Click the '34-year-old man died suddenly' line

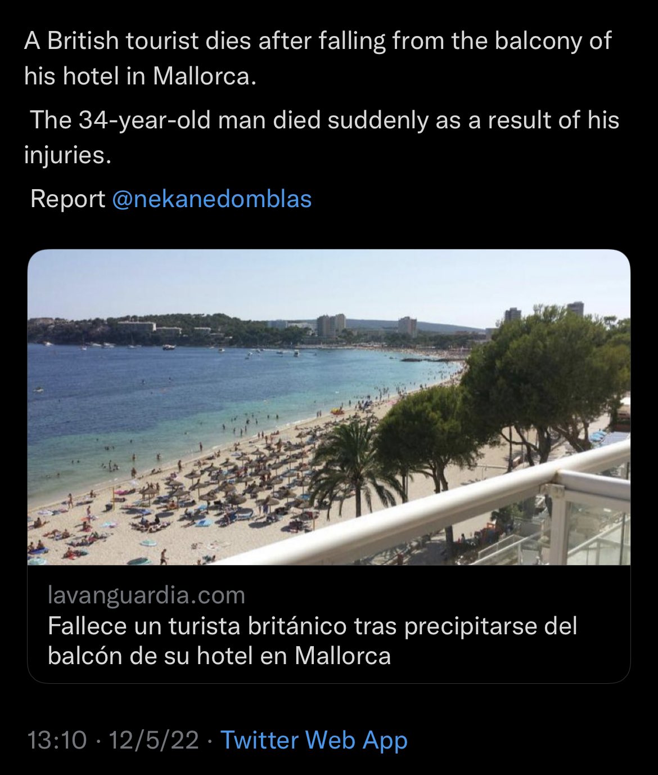(x=324, y=120)
